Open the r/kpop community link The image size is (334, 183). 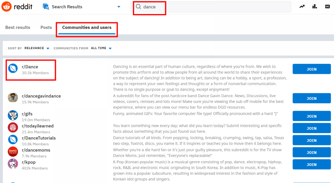29,163
